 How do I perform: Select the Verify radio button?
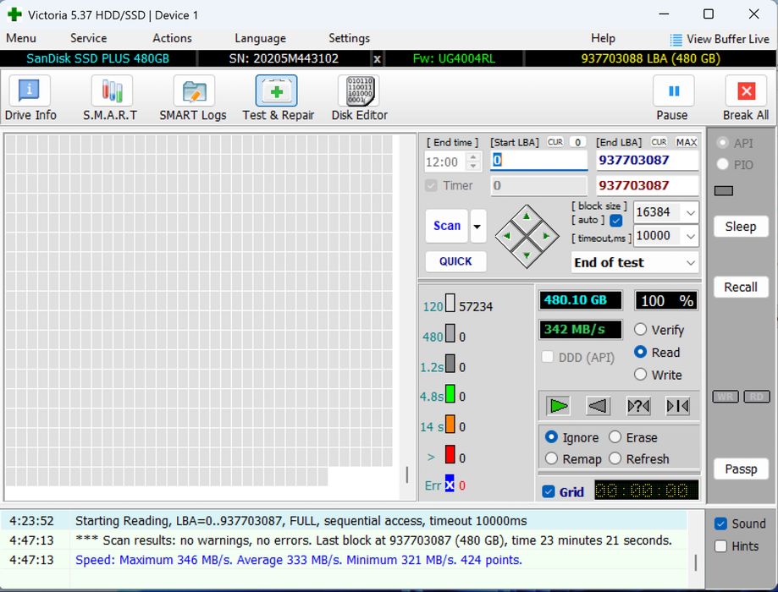tap(641, 330)
